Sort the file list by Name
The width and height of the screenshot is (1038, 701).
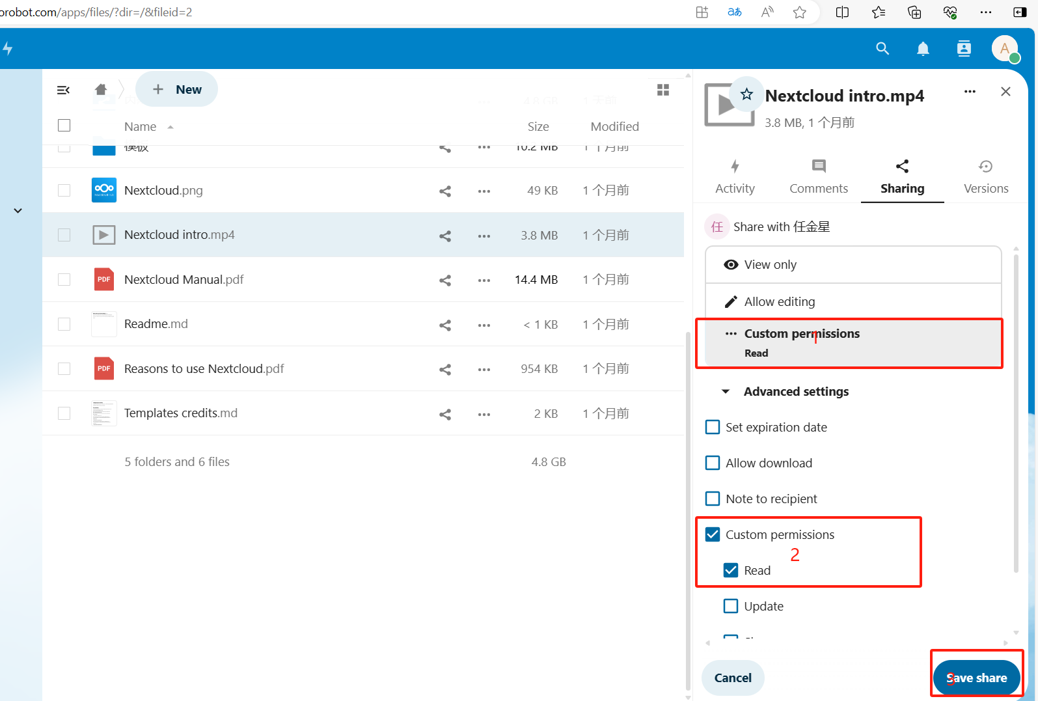pos(140,127)
